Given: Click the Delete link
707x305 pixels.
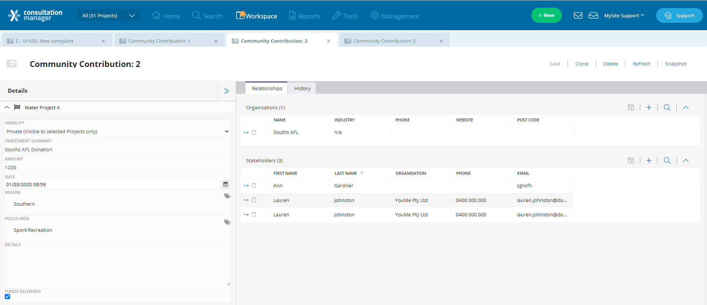Looking at the screenshot, I should (610, 64).
